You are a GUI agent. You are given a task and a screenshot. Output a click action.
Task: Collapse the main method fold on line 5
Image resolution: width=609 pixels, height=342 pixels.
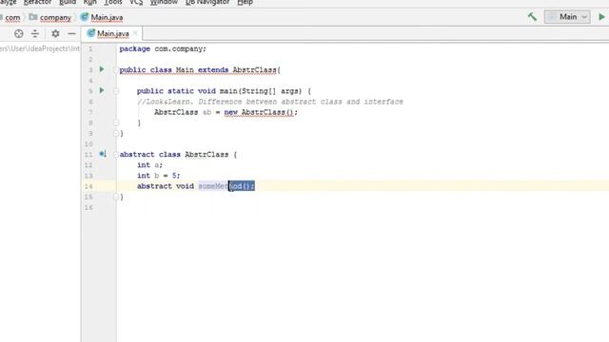116,91
